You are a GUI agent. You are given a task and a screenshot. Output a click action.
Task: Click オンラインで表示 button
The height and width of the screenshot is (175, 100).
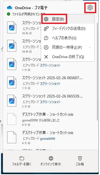pyautogui.click(x=50, y=161)
